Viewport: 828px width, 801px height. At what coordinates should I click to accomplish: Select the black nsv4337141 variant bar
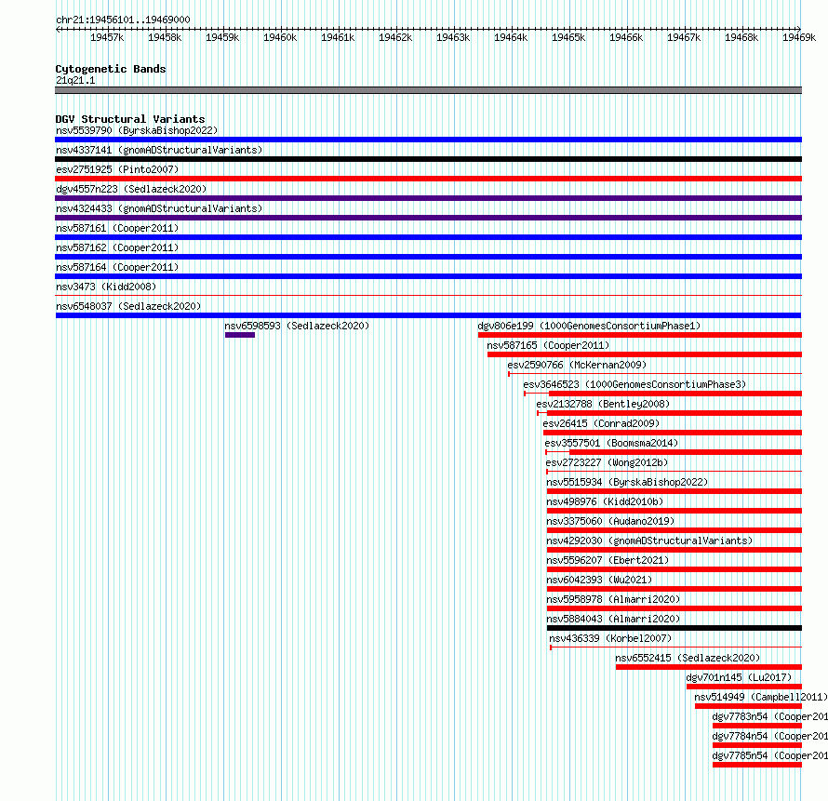pos(428,159)
